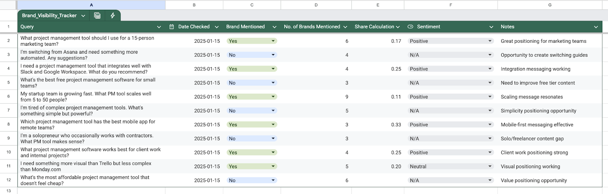
Task: Open the Notes column header dropdown arrow
Action: coord(595,27)
